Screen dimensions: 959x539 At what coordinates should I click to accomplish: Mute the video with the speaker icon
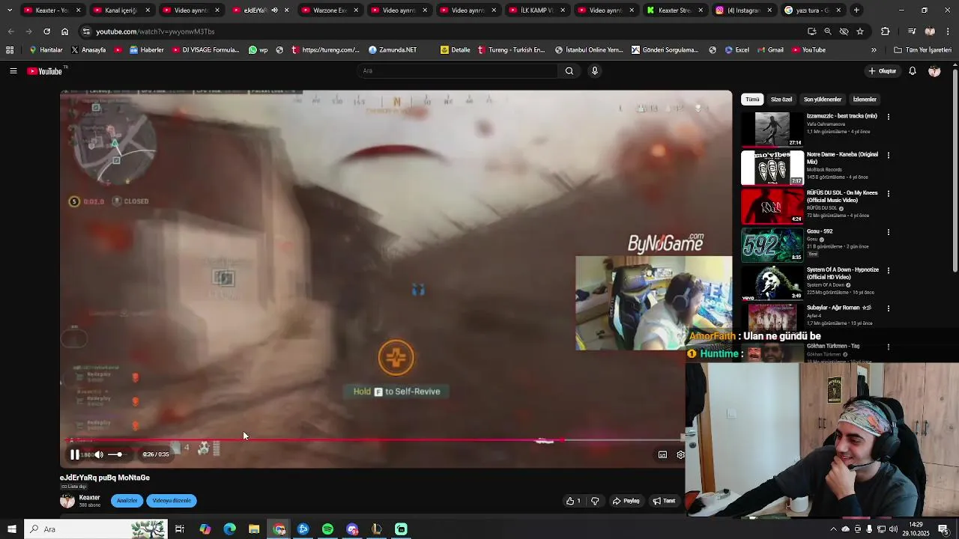coord(98,454)
